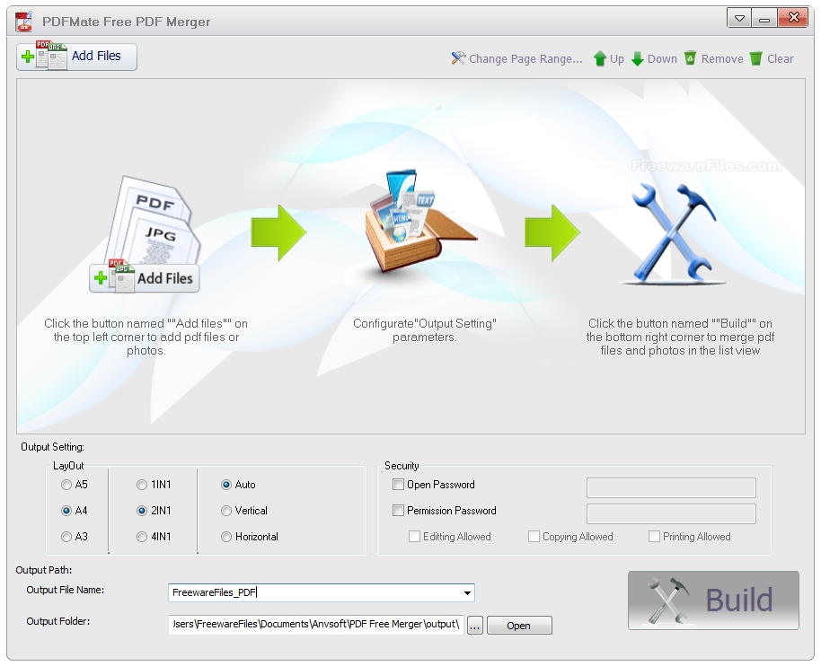
Task: Click the "Security" group label
Action: pyautogui.click(x=402, y=466)
